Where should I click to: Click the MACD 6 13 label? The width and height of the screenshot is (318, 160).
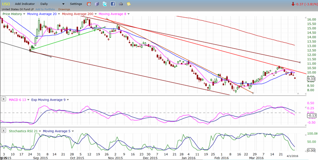pyautogui.click(x=17, y=100)
